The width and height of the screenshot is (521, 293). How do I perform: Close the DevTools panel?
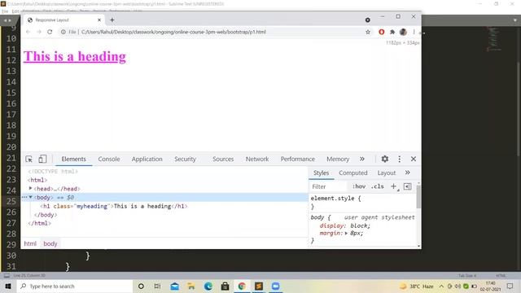pos(414,160)
